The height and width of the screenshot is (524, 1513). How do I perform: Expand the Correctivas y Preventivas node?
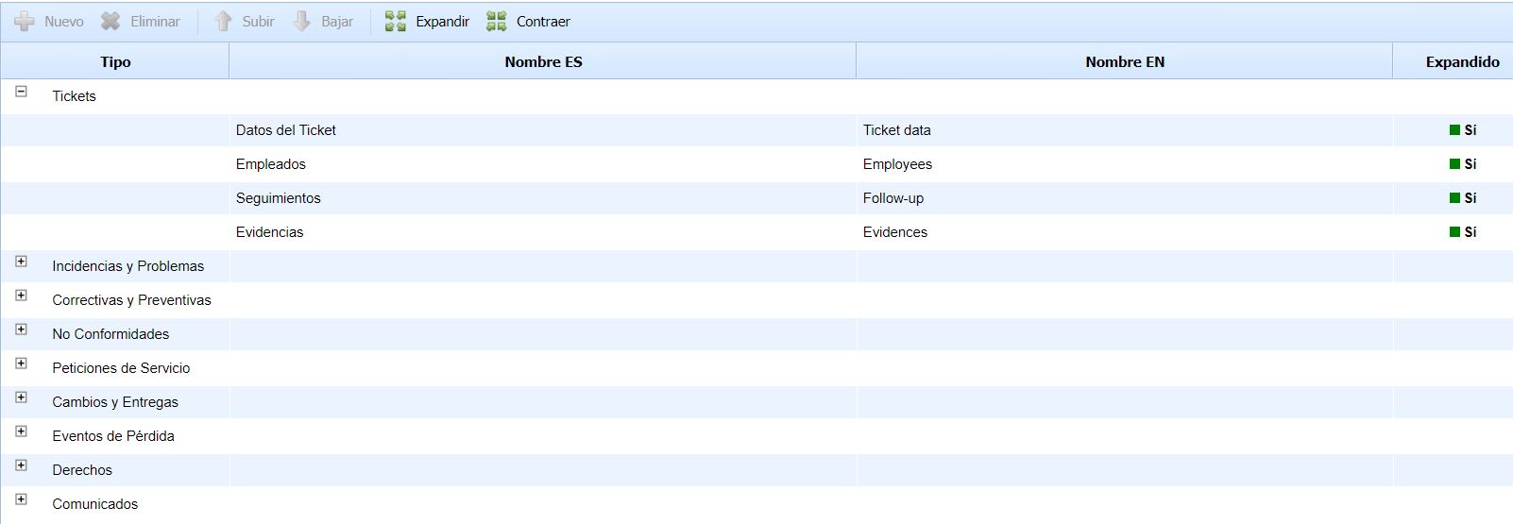(21, 296)
